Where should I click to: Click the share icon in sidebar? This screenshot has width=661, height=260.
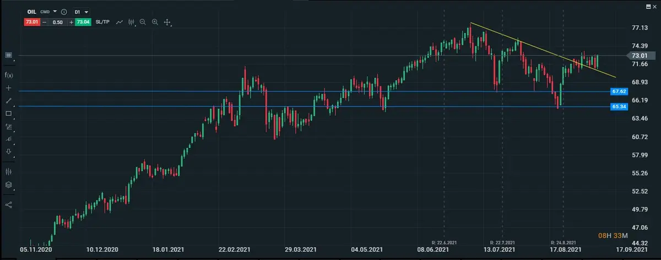pos(9,204)
